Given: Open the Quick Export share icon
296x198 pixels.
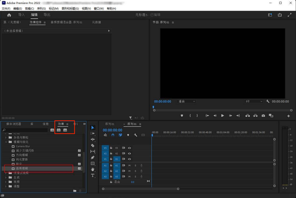Looking at the screenshot, I should 279,15.
